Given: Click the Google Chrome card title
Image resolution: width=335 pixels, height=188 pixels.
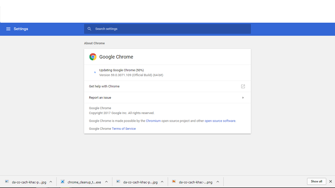Looking at the screenshot, I should 116,57.
